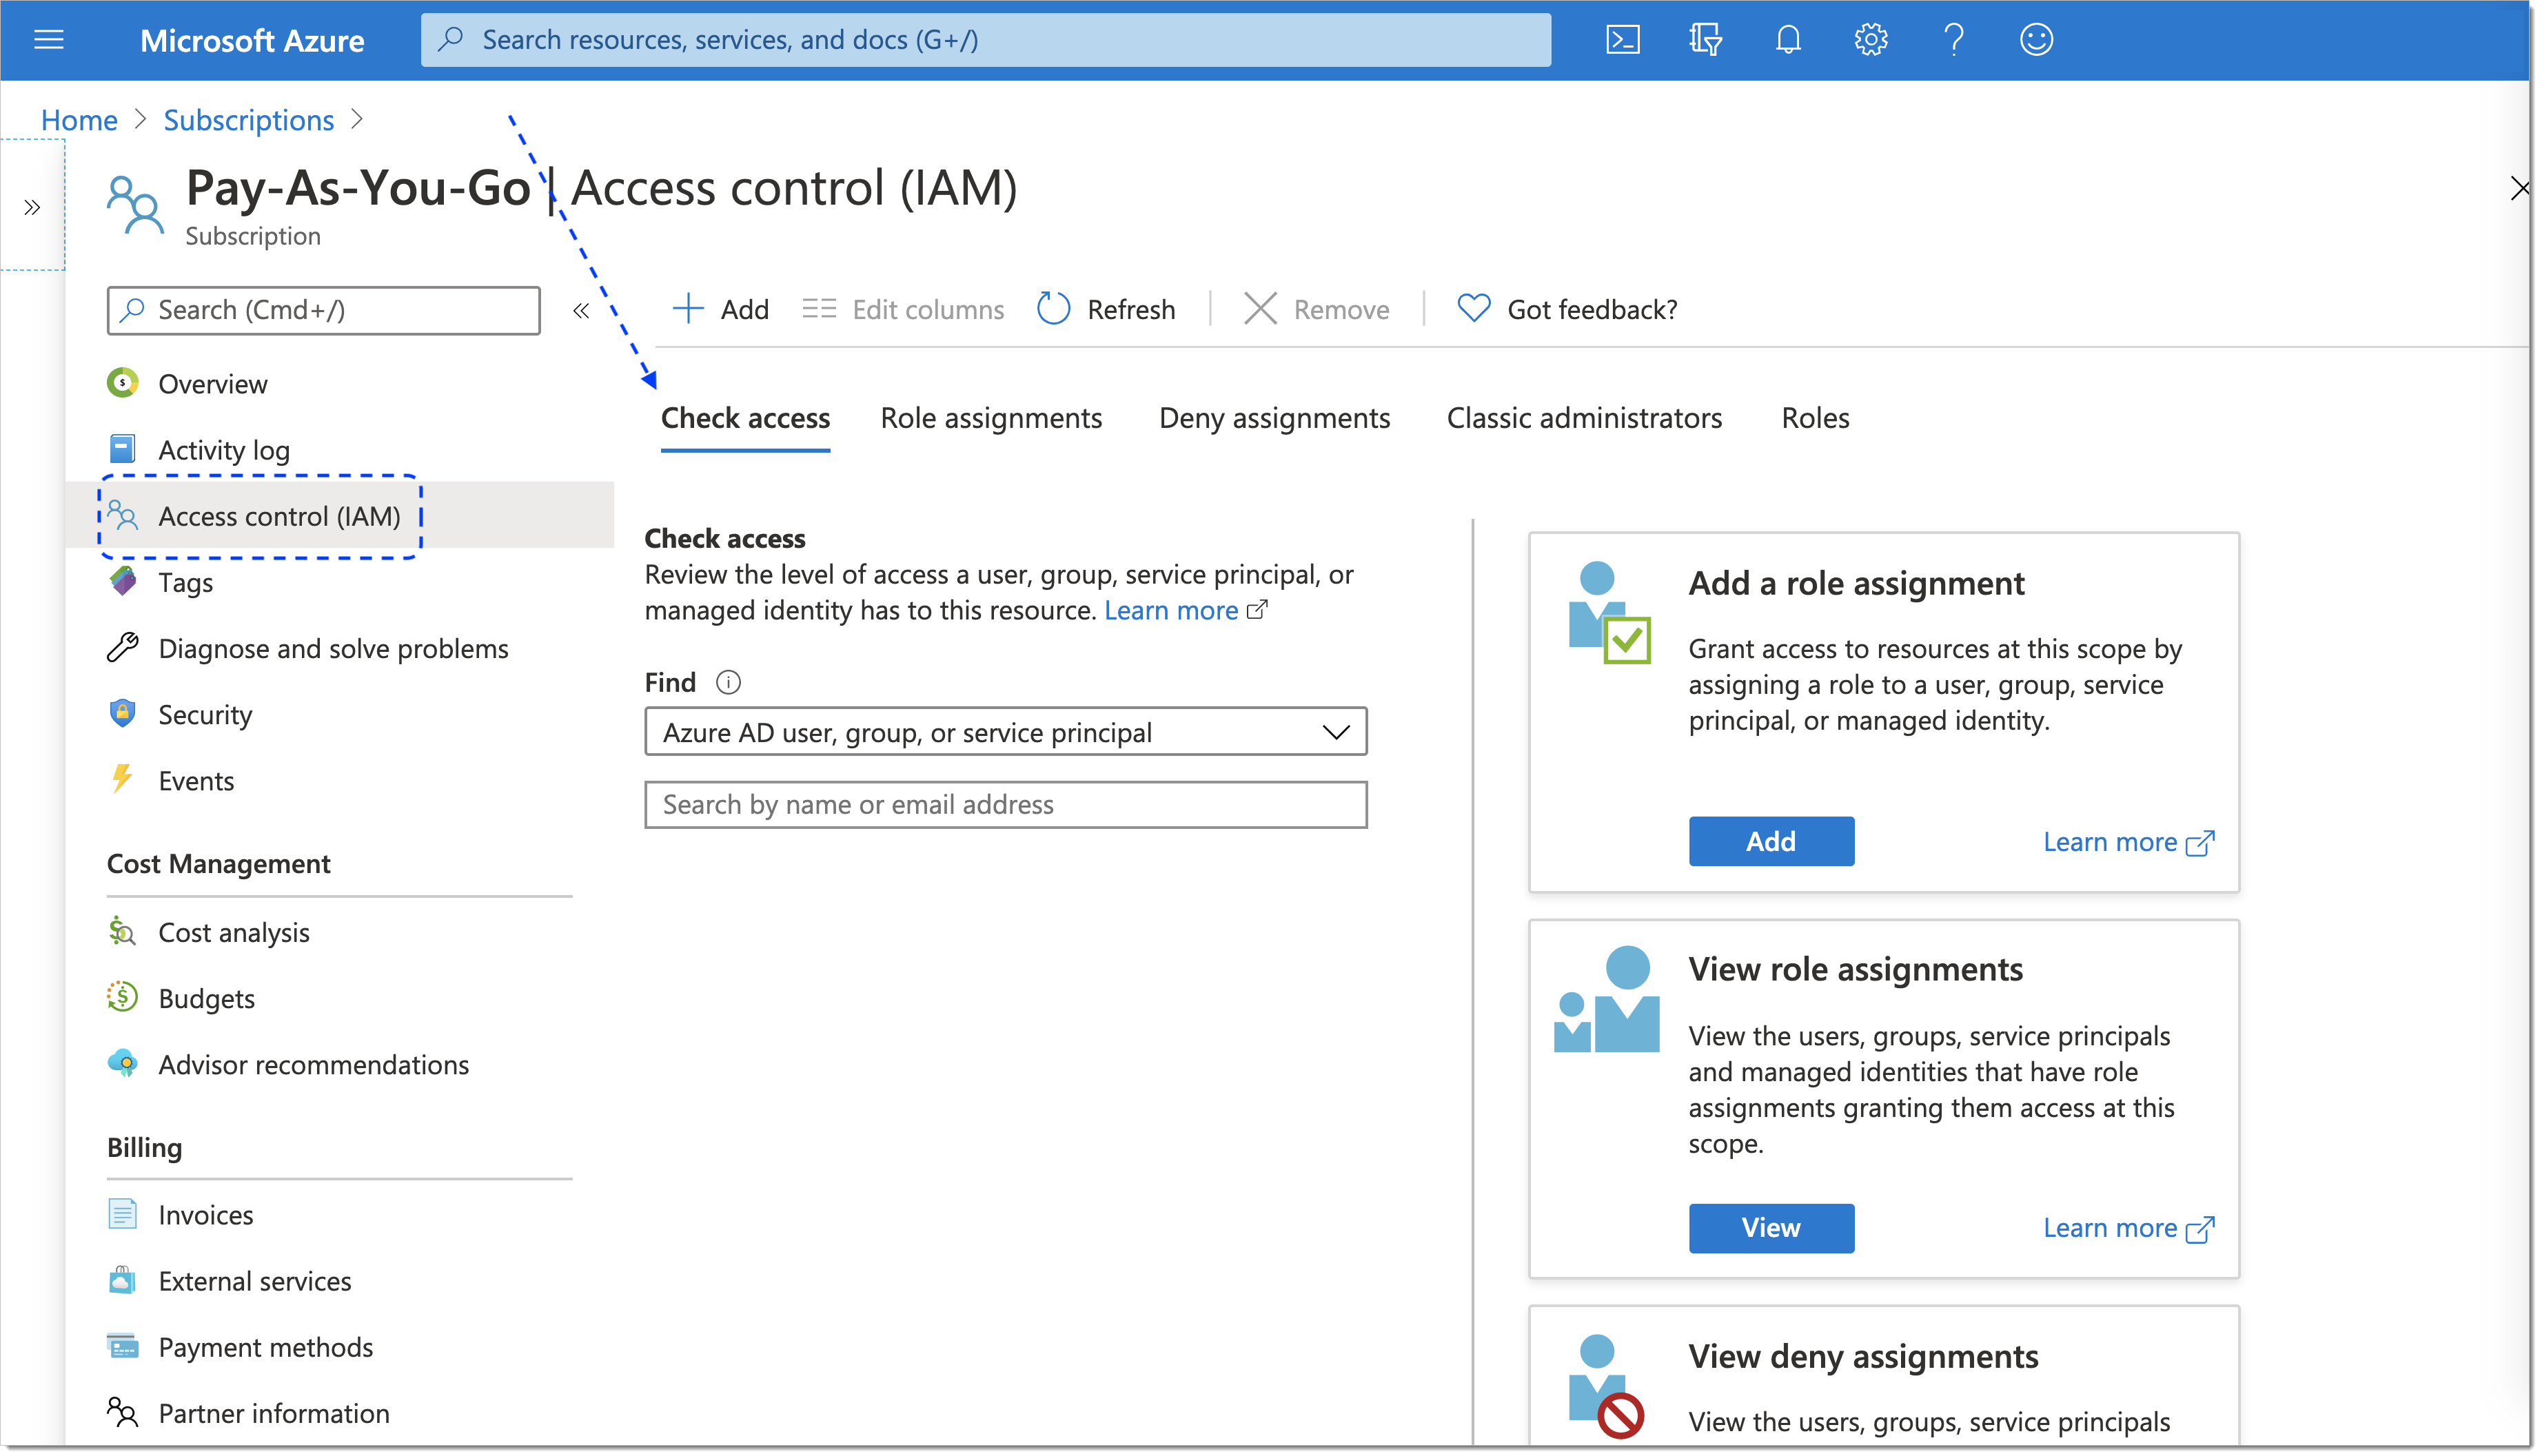2540x1456 pixels.
Task: Click the Security shield icon
Action: click(122, 713)
